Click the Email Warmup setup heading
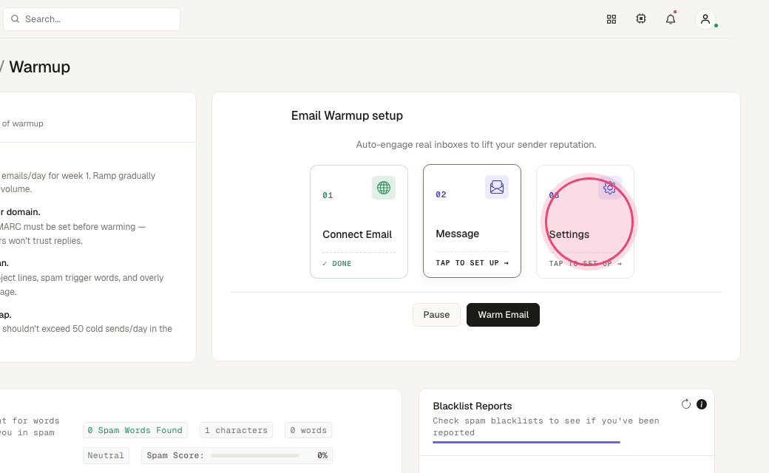769x473 pixels. pos(348,116)
